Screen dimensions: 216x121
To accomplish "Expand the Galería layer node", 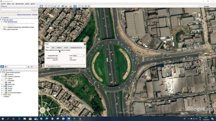I will pos(2,90).
